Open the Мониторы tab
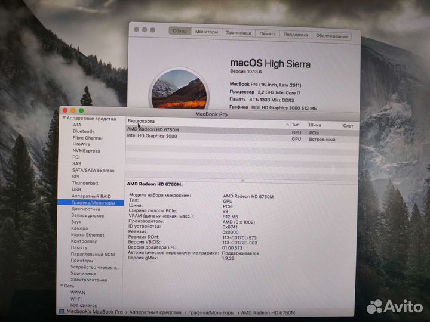The width and height of the screenshot is (430, 322). coord(207,32)
